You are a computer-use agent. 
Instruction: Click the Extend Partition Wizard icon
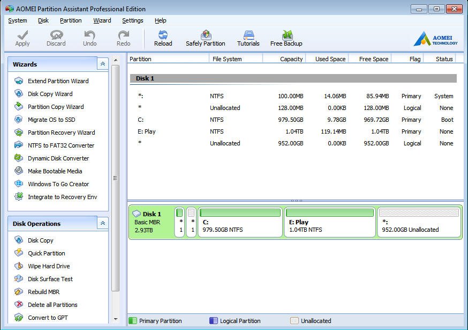click(x=19, y=81)
